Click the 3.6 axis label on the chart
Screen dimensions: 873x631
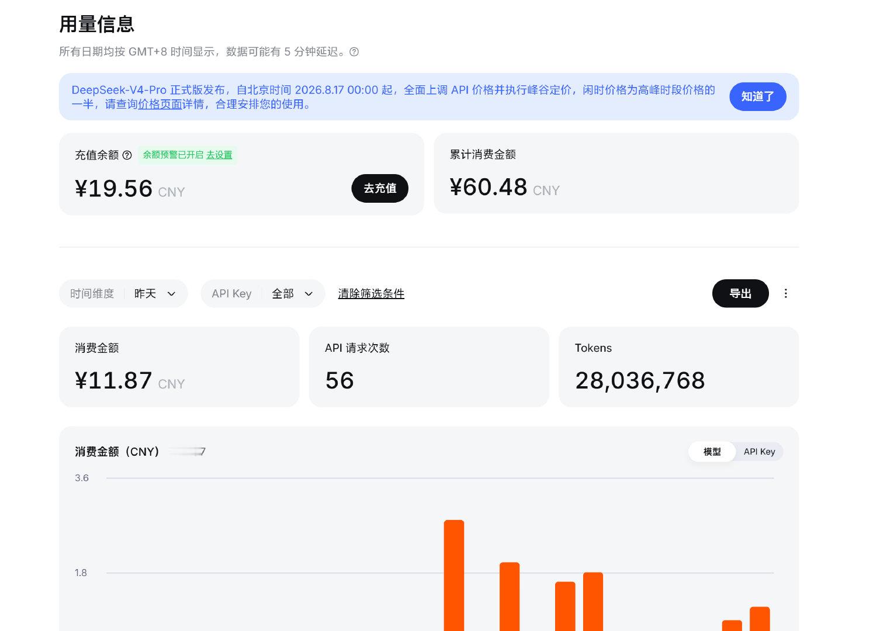click(82, 478)
